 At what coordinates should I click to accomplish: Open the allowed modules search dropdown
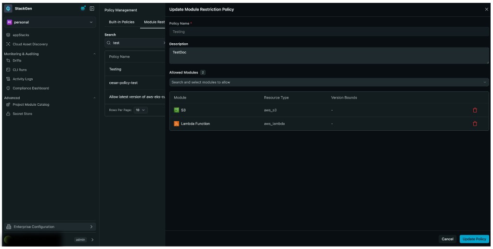point(329,82)
